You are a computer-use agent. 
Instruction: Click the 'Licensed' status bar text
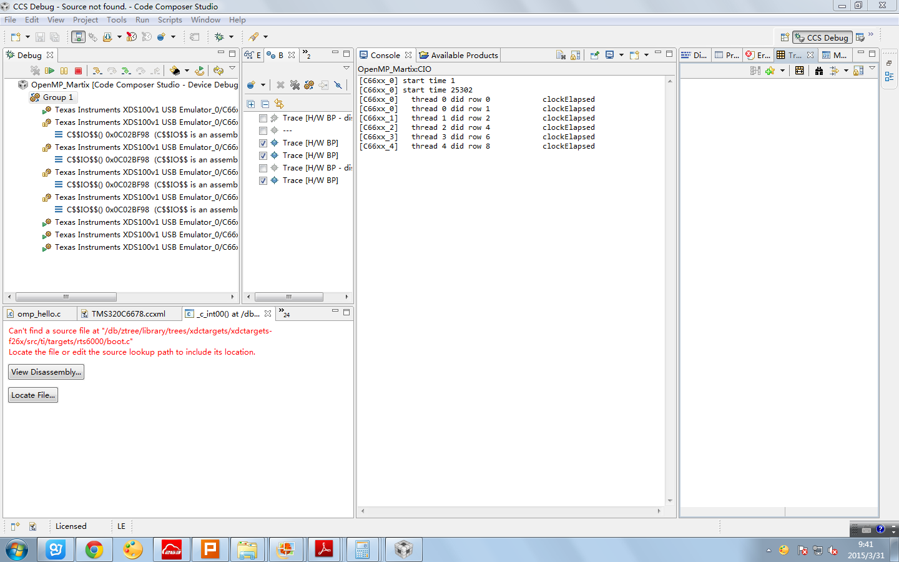click(71, 526)
